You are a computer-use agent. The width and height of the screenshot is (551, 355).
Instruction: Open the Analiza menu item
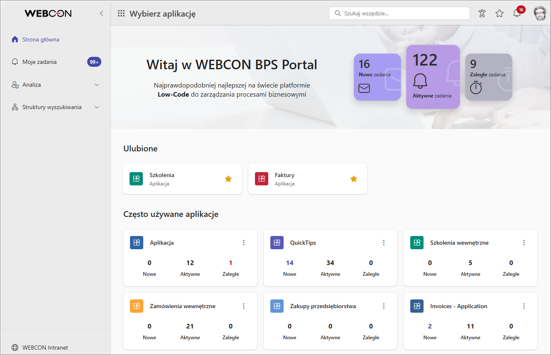tap(32, 85)
